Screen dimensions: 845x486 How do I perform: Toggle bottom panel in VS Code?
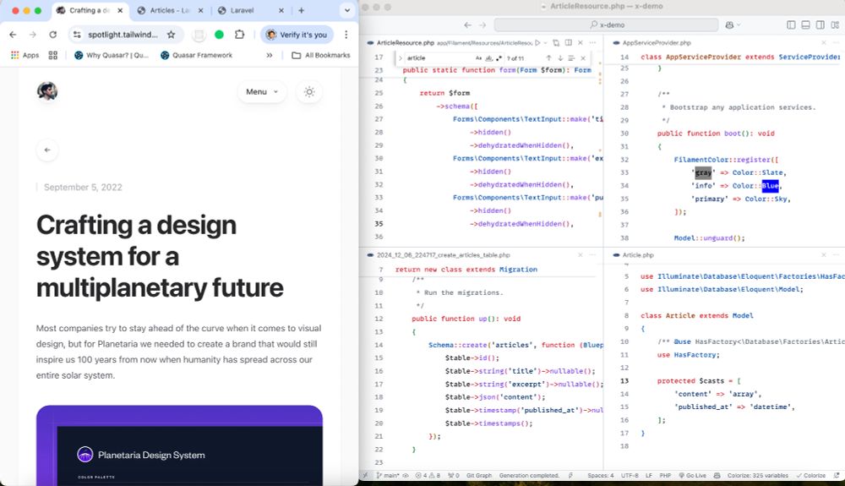coord(805,25)
